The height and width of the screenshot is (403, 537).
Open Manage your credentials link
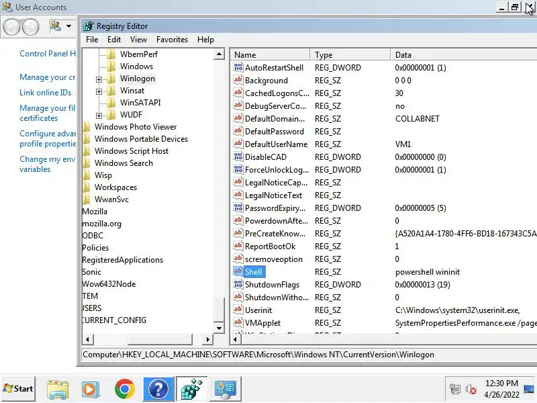pyautogui.click(x=47, y=77)
